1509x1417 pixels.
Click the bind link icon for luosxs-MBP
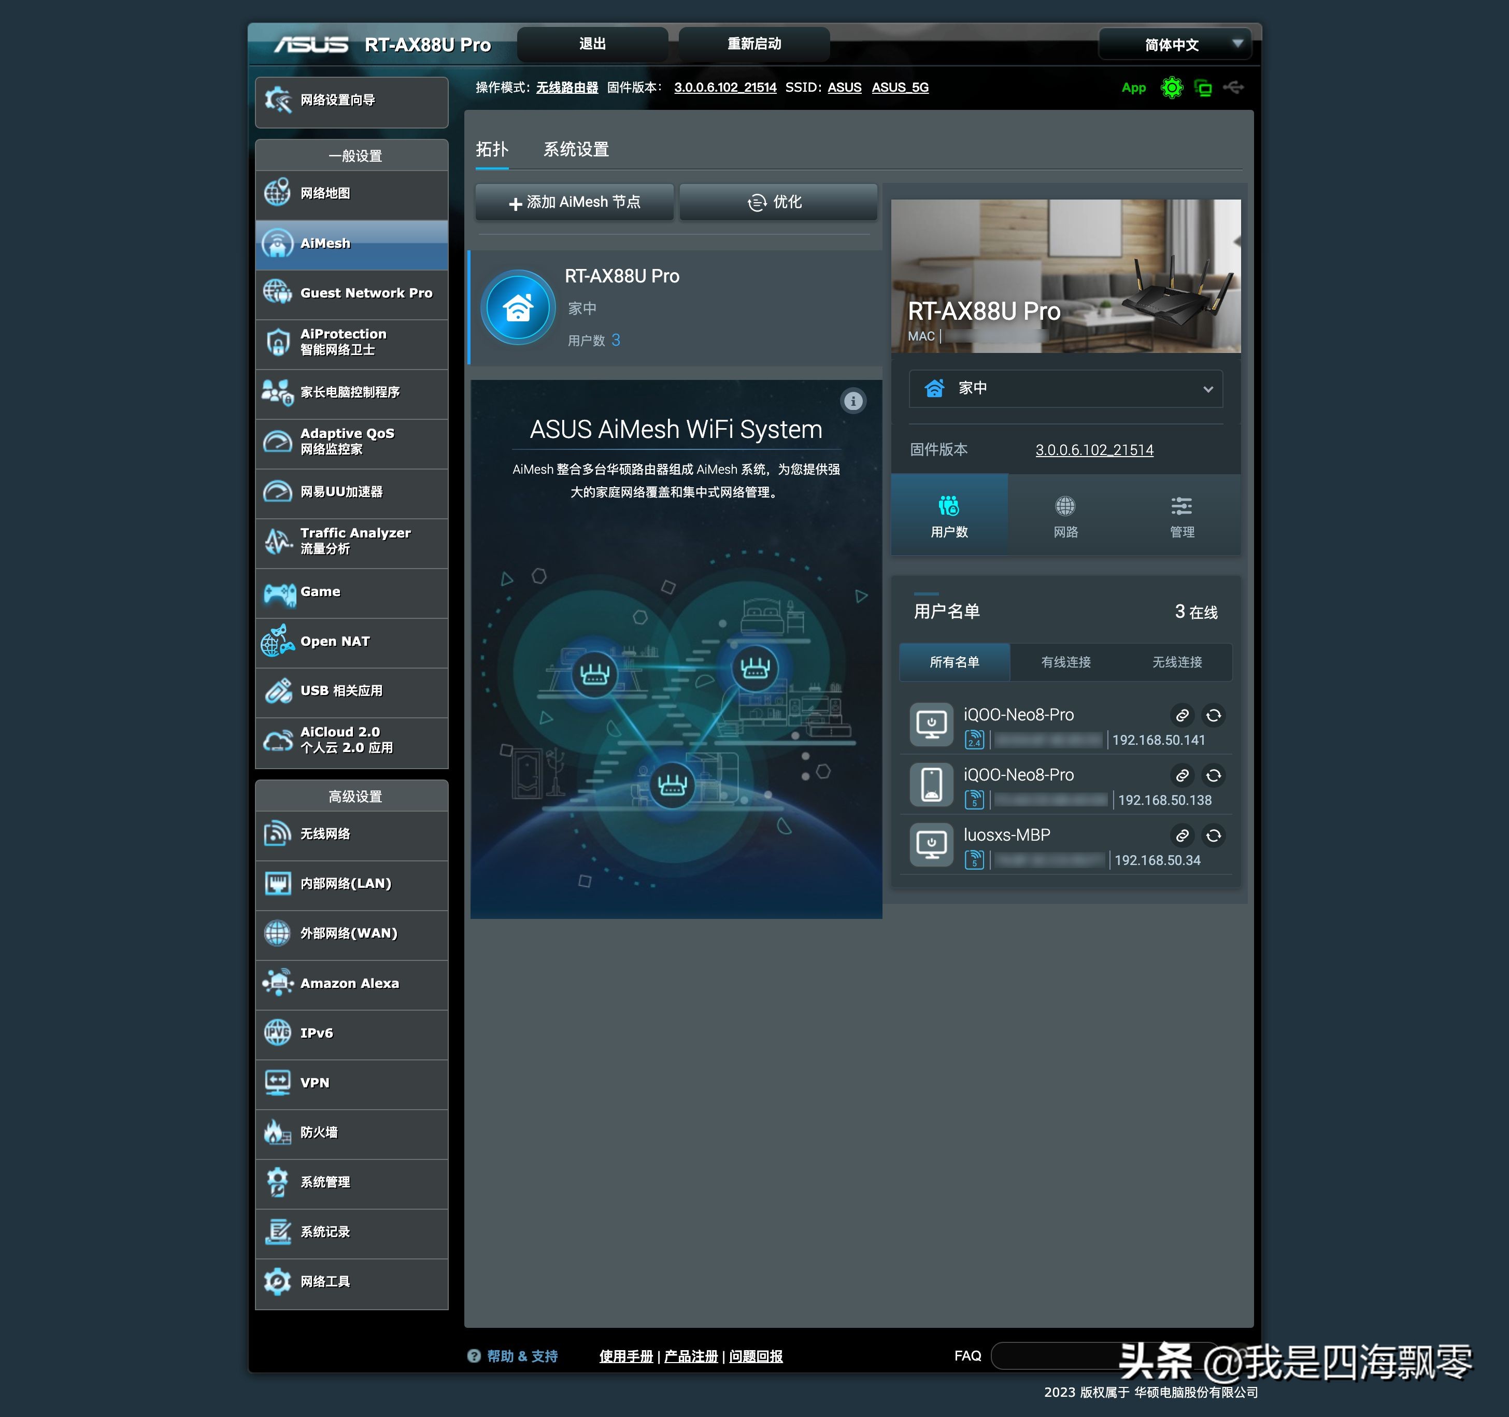(1182, 835)
